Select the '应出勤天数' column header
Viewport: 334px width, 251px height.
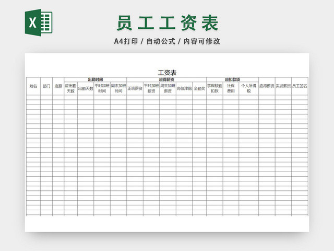(71, 88)
